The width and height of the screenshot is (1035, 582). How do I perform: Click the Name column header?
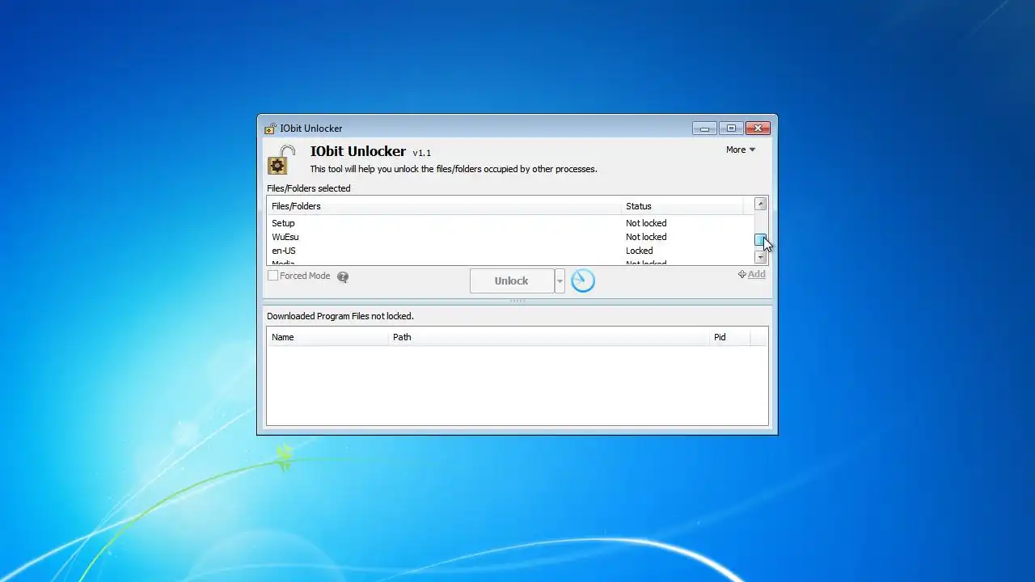point(327,337)
